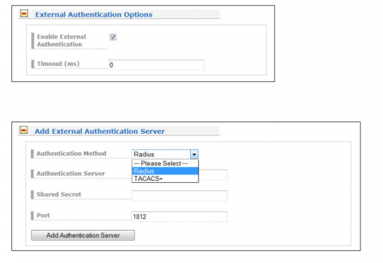Click into the Shared Secret field

179,195
